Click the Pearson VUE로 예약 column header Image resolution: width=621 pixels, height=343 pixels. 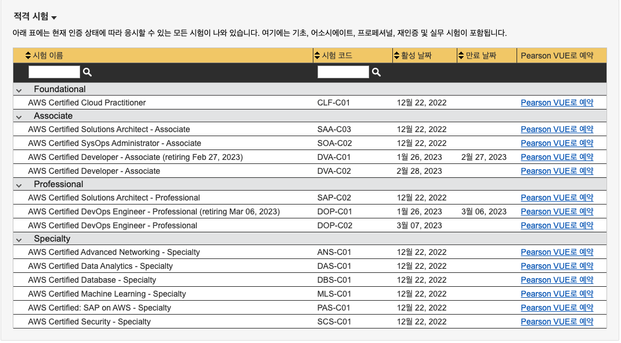(x=557, y=56)
